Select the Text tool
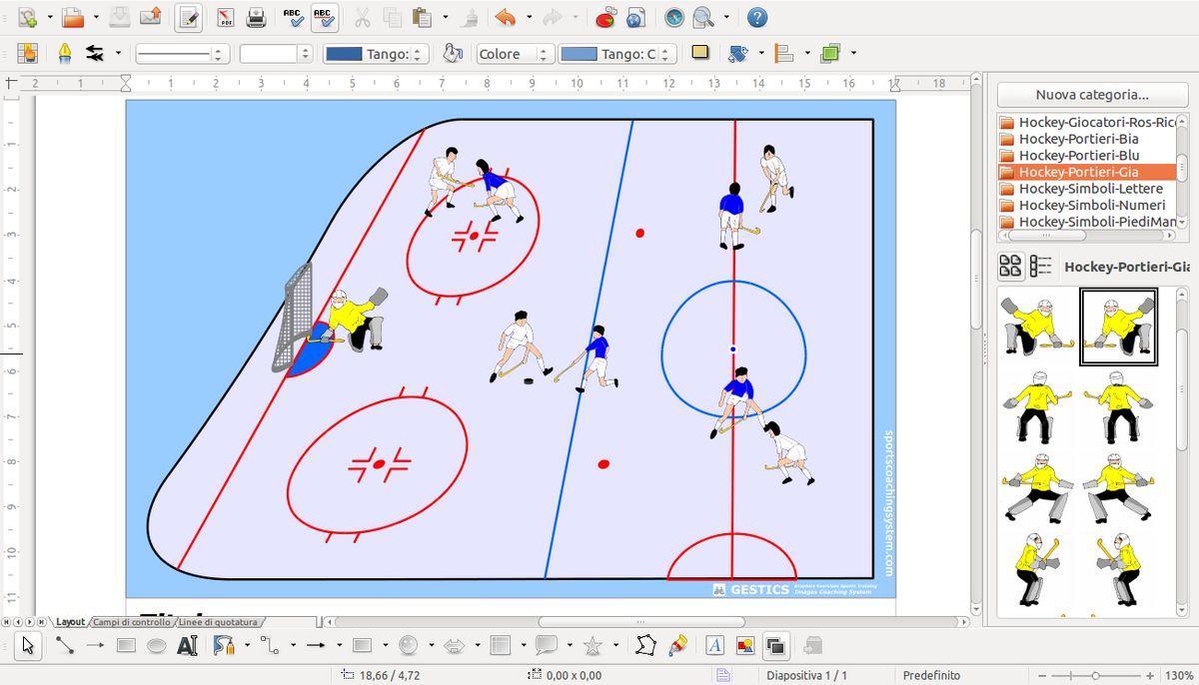 187,646
